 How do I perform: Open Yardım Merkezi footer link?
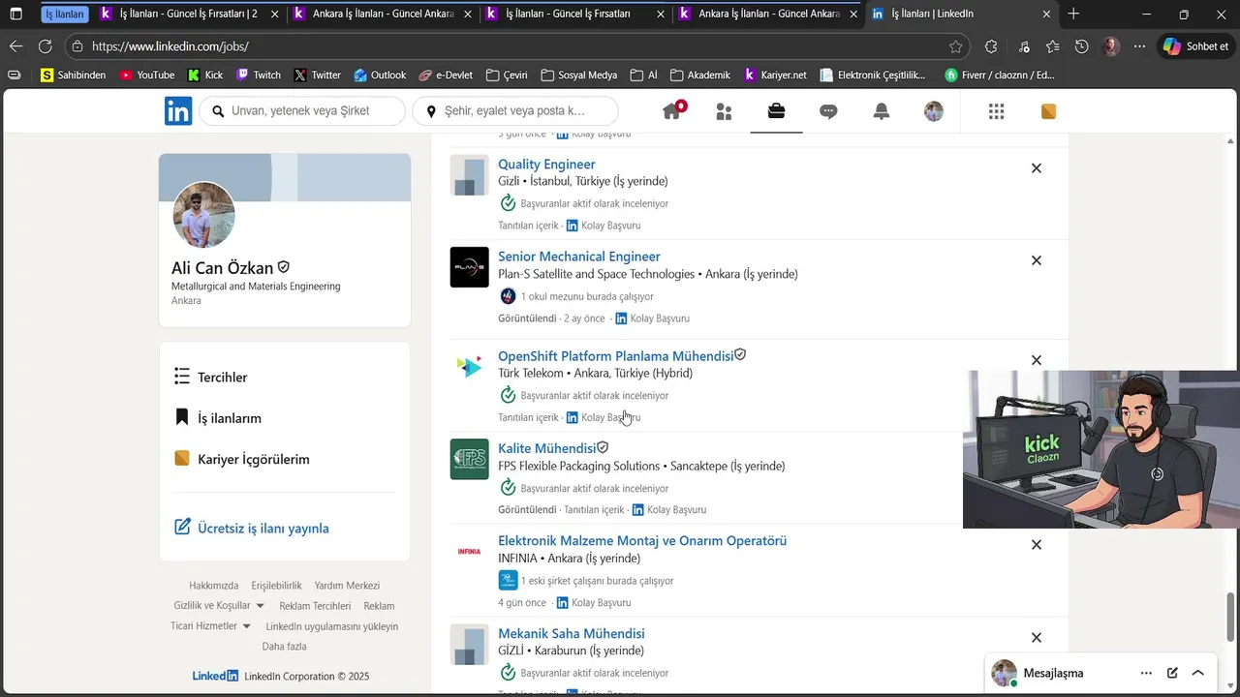click(347, 586)
